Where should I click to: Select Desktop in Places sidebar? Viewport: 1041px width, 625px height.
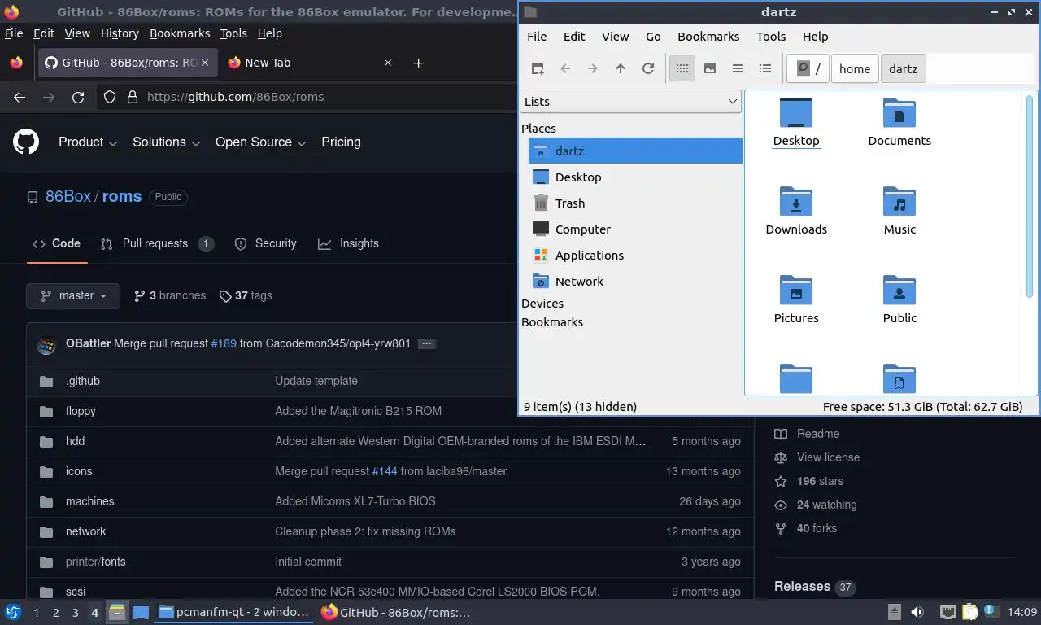pos(635,177)
